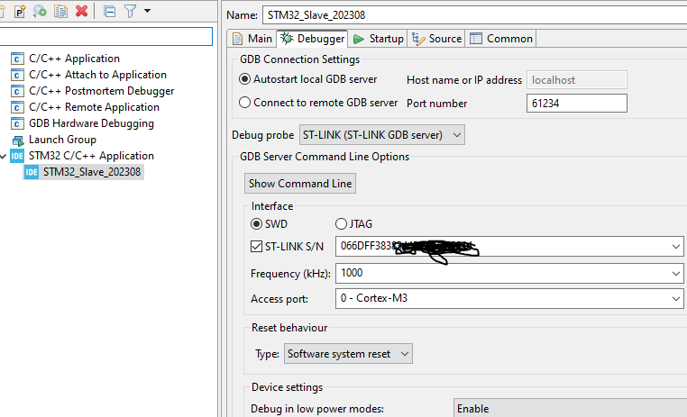Viewport: 687px width, 417px height.
Task: Select the C/C++ Application icon in tree
Action: pyautogui.click(x=17, y=59)
